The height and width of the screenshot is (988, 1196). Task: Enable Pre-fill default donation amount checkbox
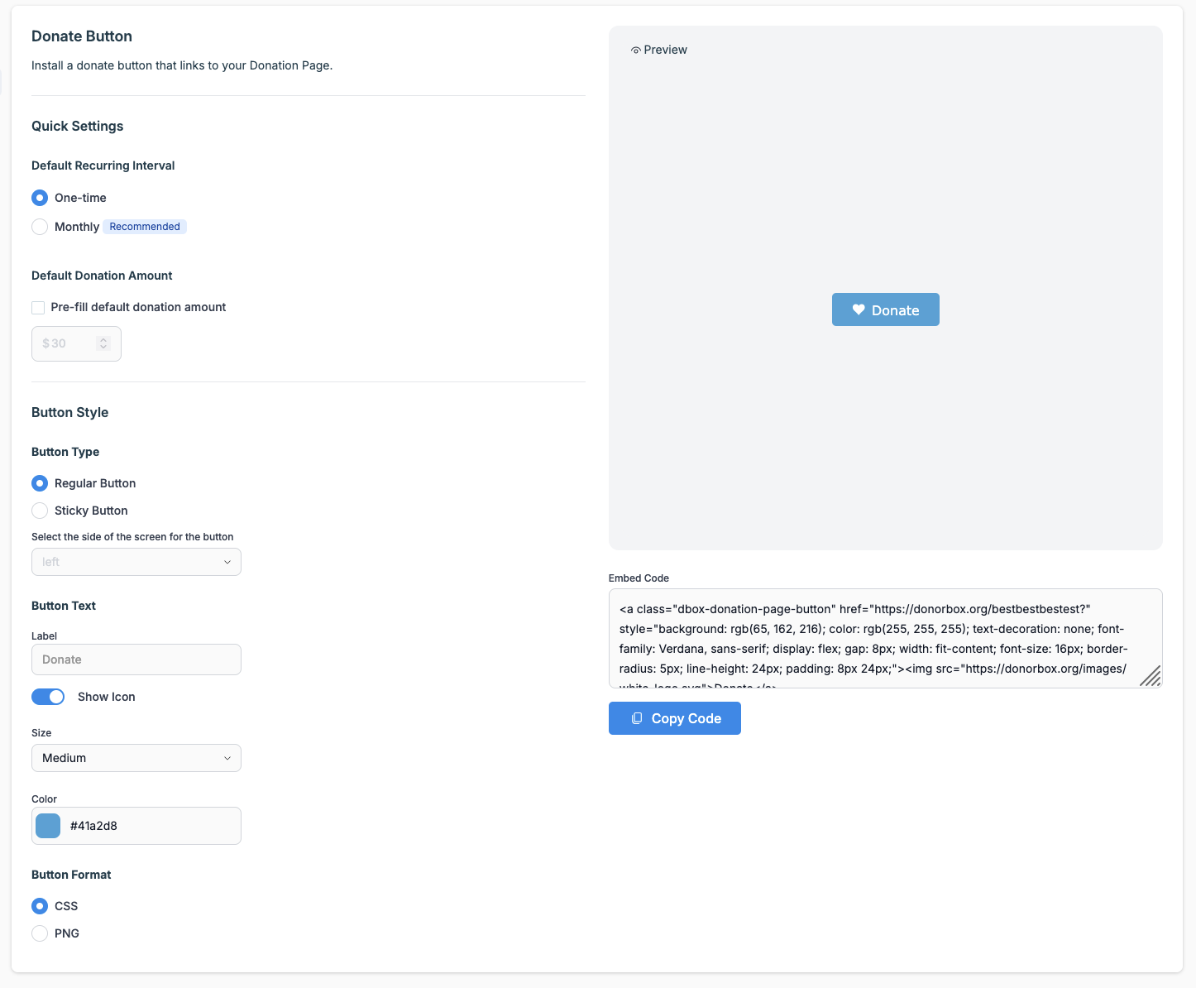pyautogui.click(x=38, y=308)
